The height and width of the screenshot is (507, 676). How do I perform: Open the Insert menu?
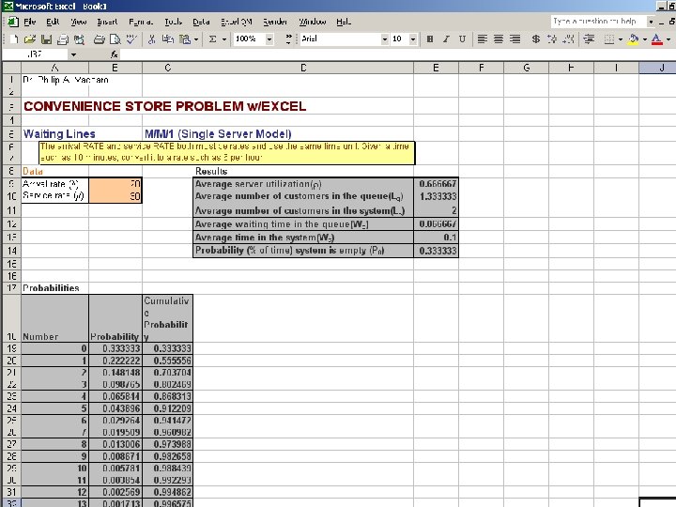[x=107, y=22]
